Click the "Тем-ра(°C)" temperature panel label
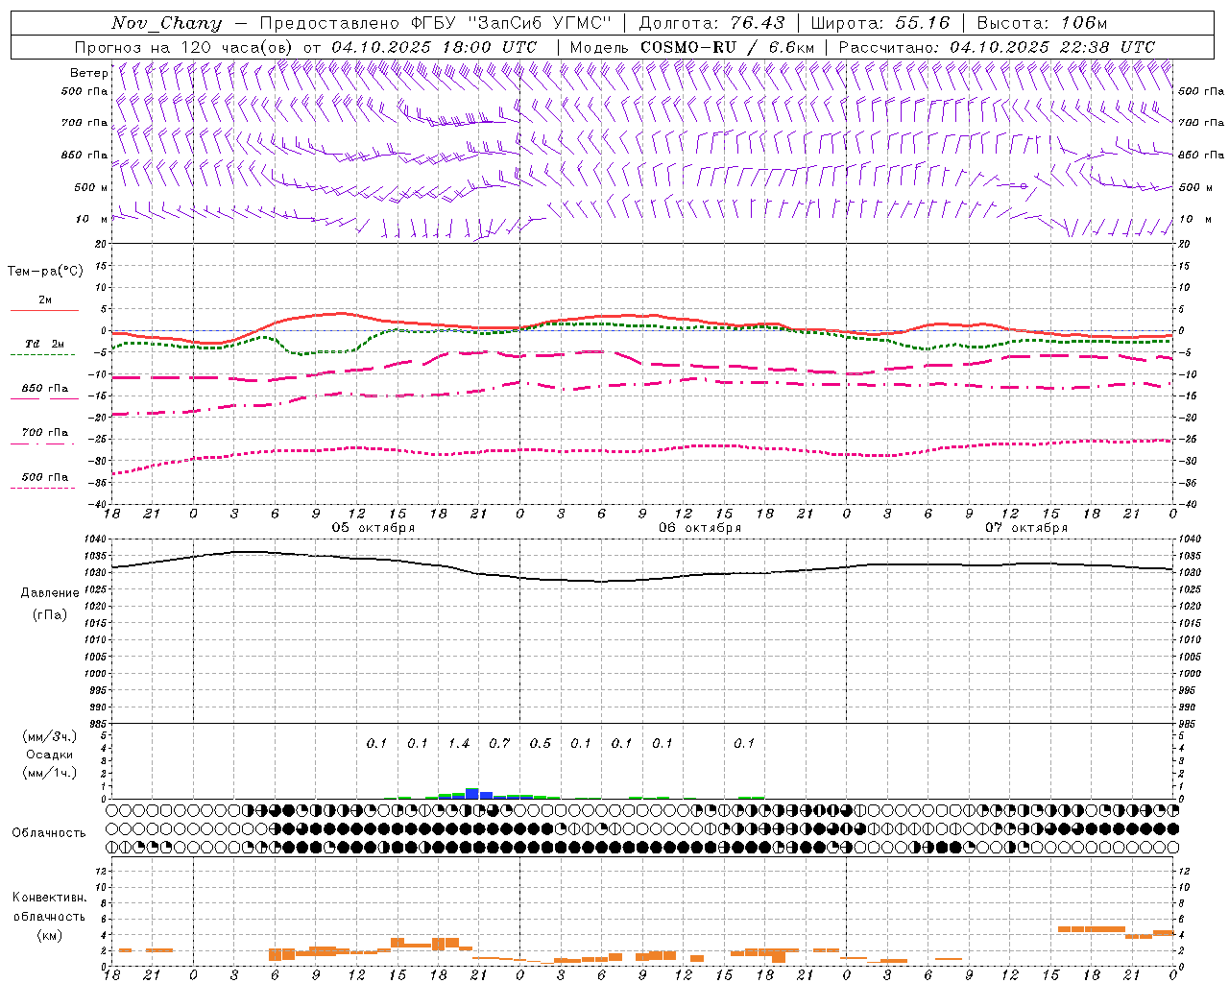1229x983 pixels. click(x=45, y=272)
